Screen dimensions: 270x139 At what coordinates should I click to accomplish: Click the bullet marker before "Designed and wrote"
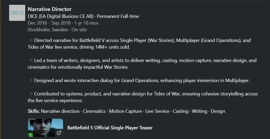click(31, 80)
